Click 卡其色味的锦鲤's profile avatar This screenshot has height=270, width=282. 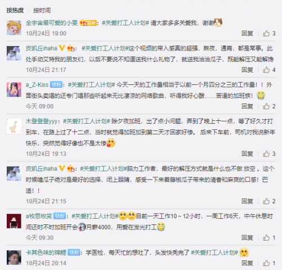(14, 258)
